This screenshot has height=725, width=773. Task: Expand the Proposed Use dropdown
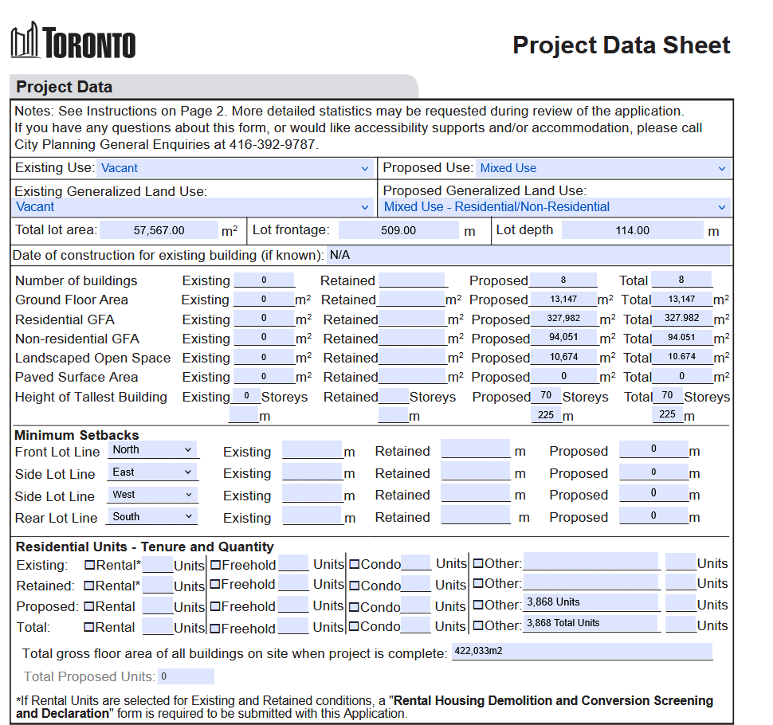click(603, 168)
